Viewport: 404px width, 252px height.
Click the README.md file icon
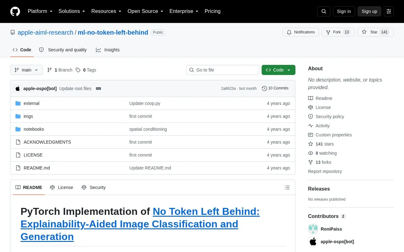tap(18, 168)
